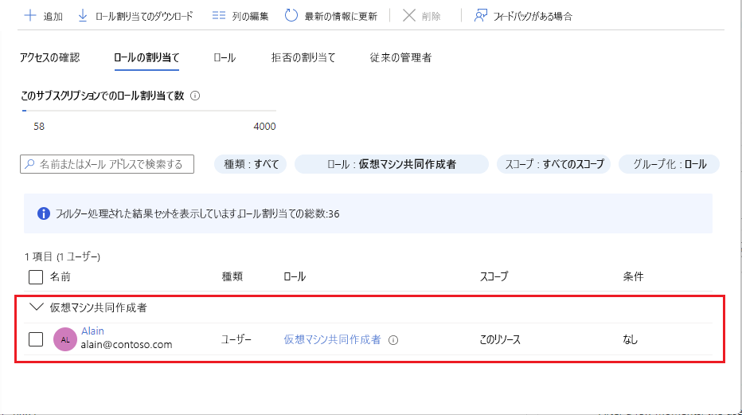Open the 仮想マシン共同作成者 role link in Alain's row
Screen dimensions: 742x415
coord(332,339)
